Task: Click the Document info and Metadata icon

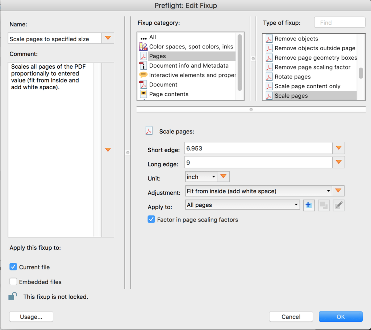Action: (143, 66)
